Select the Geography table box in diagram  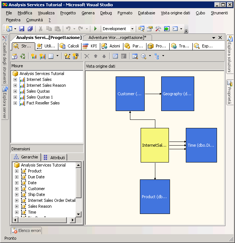(178, 94)
